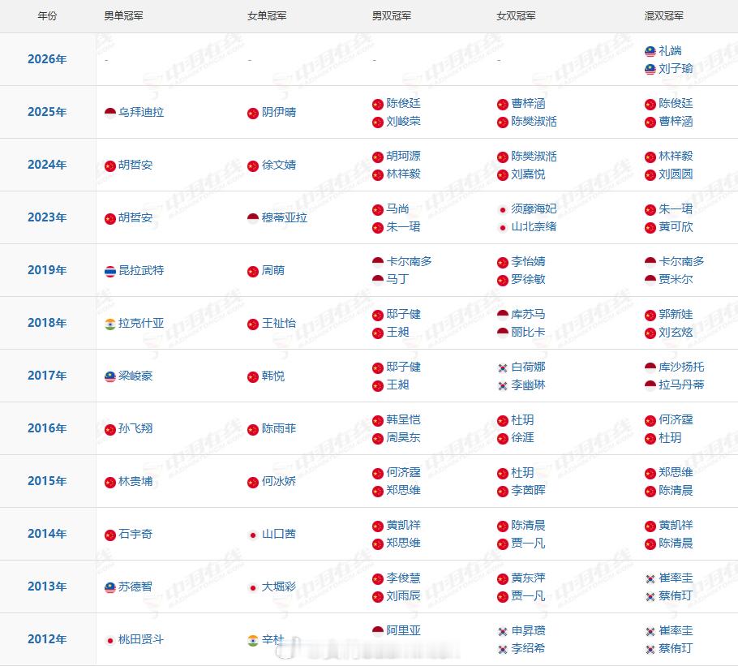
Task: Click the Korea flag beside 白荷娜
Action: click(503, 367)
